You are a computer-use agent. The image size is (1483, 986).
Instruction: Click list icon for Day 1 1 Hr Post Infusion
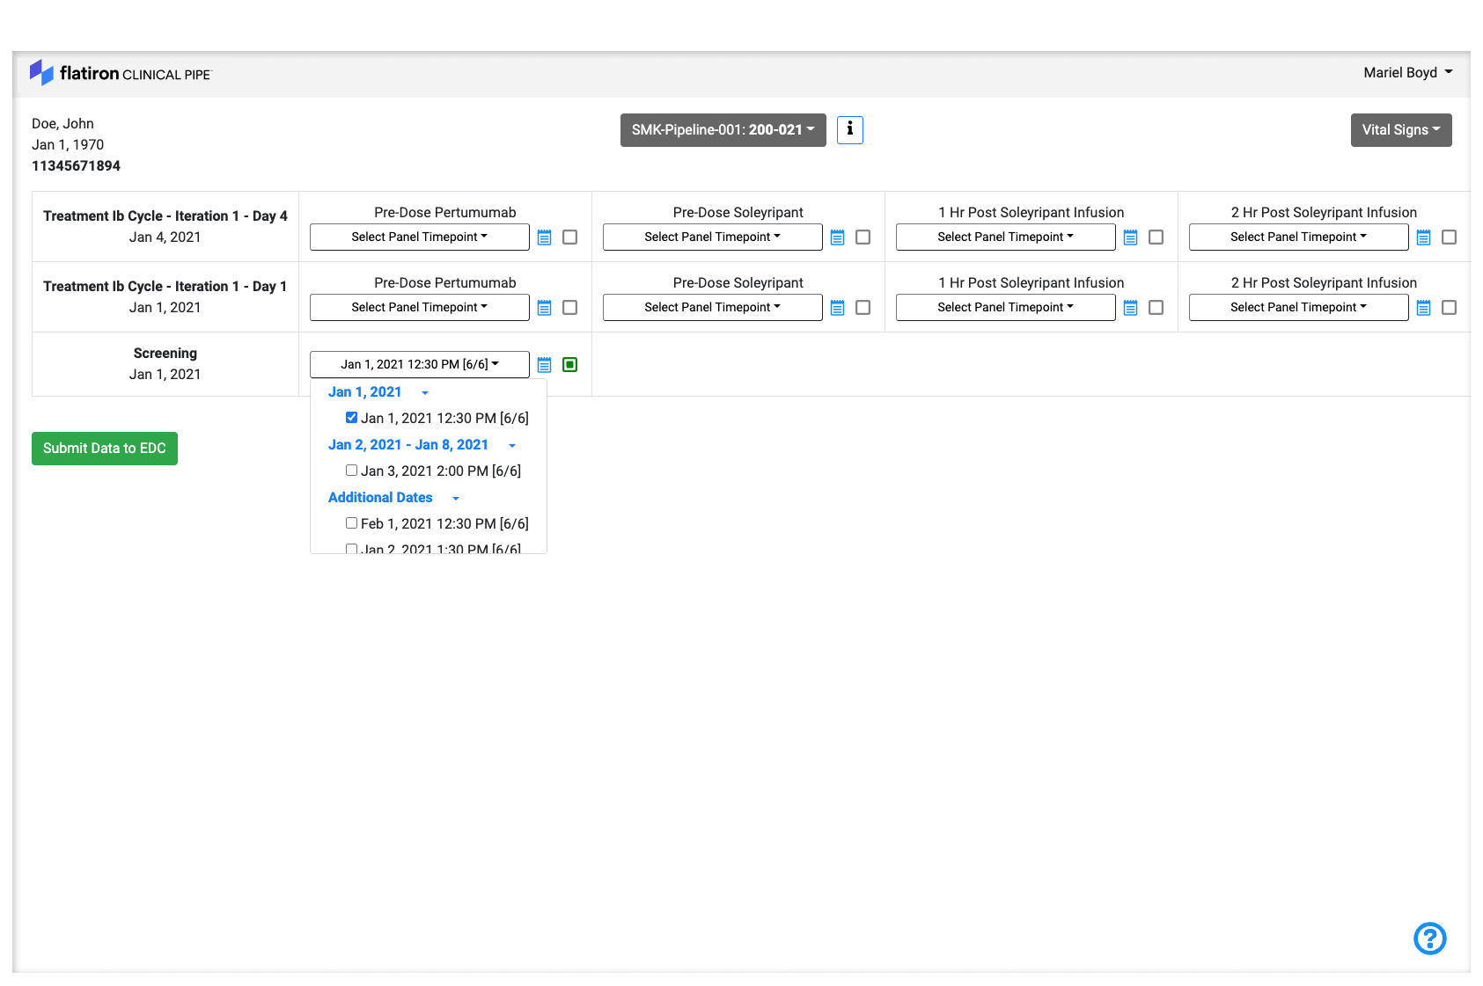(x=1131, y=308)
